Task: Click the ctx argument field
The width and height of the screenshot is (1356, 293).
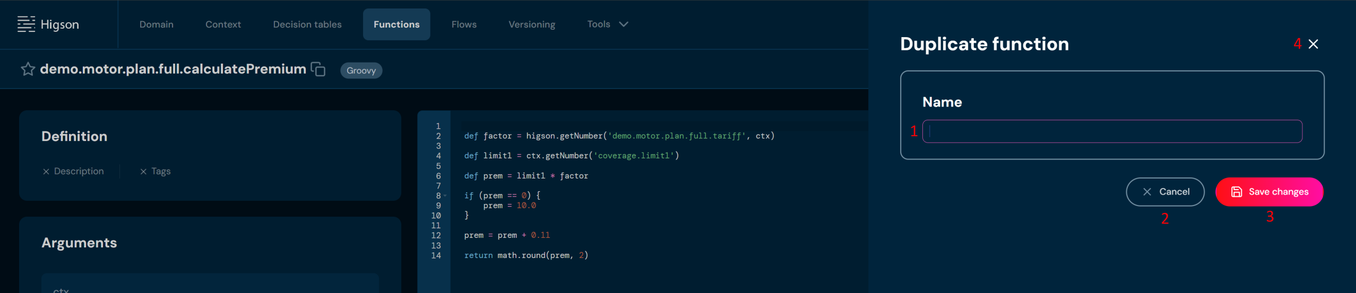Action: click(x=210, y=286)
